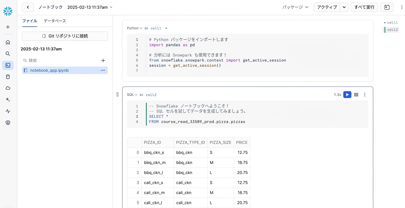The height and width of the screenshot is (208, 405).
Task: Open notebook_app.ipynb more options ellipsis
Action: click(103, 70)
